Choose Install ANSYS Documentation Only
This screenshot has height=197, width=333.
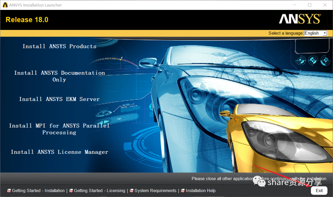click(x=59, y=76)
